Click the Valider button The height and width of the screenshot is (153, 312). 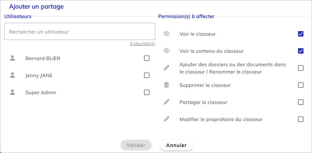(x=136, y=145)
